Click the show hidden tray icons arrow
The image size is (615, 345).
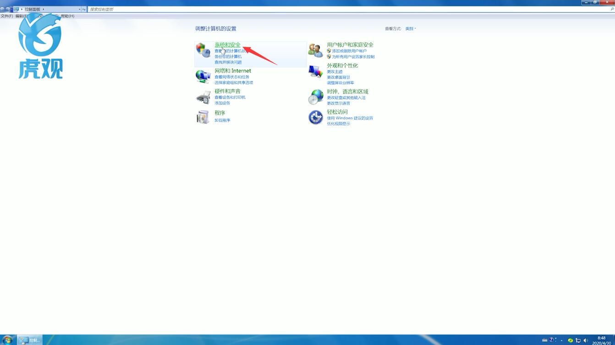[x=561, y=340]
